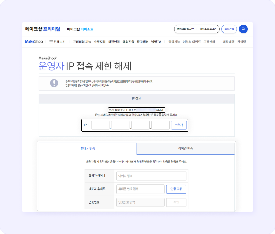The width and height of the screenshot is (275, 234).
Task: Select the 휴대폰 인증 tab
Action: 88,149
